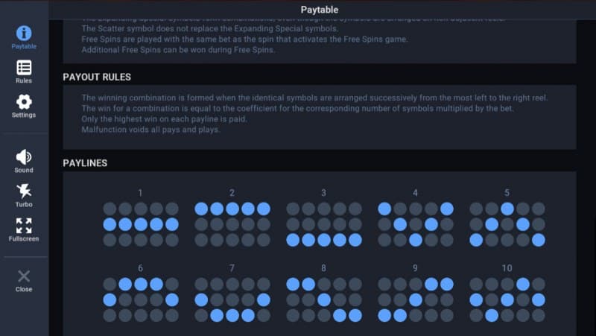Click the Rules label in sidebar

point(24,81)
